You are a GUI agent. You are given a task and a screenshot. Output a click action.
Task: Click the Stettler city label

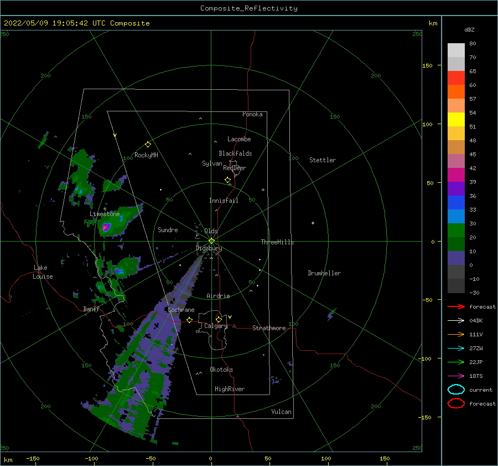point(323,160)
